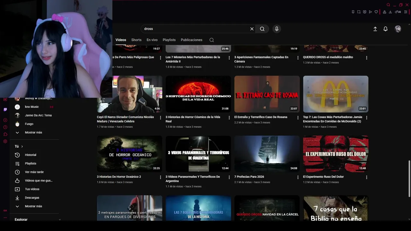Open 'kno Music' subscription
Image resolution: width=411 pixels, height=231 pixels.
coord(32,107)
